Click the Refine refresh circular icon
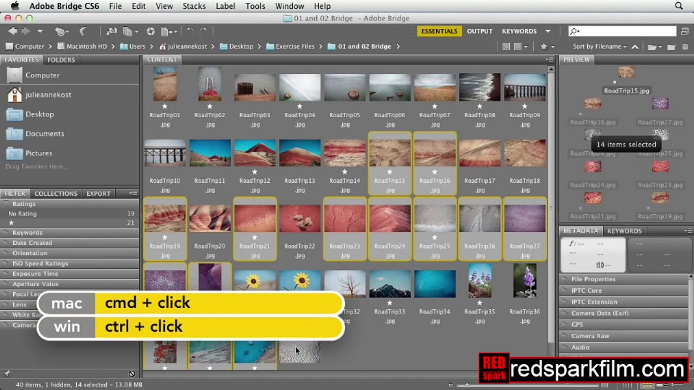The image size is (694, 390). 151,31
